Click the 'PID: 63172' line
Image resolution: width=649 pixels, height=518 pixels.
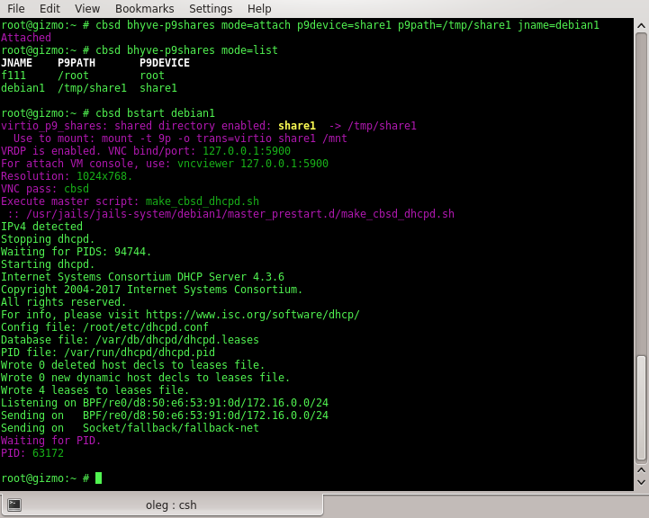click(32, 453)
